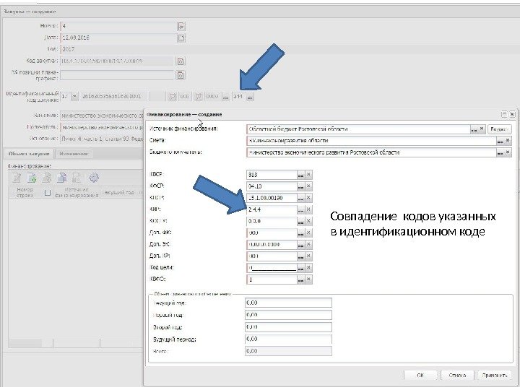Open lookup for Доп. ЭК field
Viewport: 520px width, 390px height.
(x=300, y=245)
